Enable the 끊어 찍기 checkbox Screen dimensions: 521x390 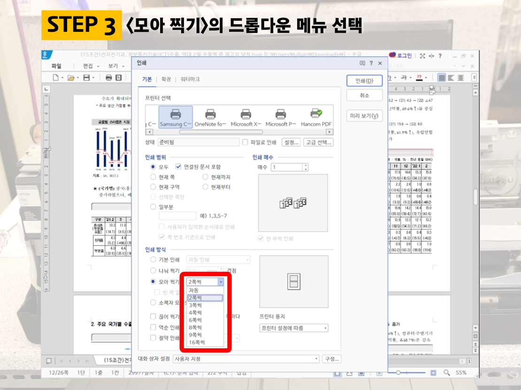pos(153,316)
